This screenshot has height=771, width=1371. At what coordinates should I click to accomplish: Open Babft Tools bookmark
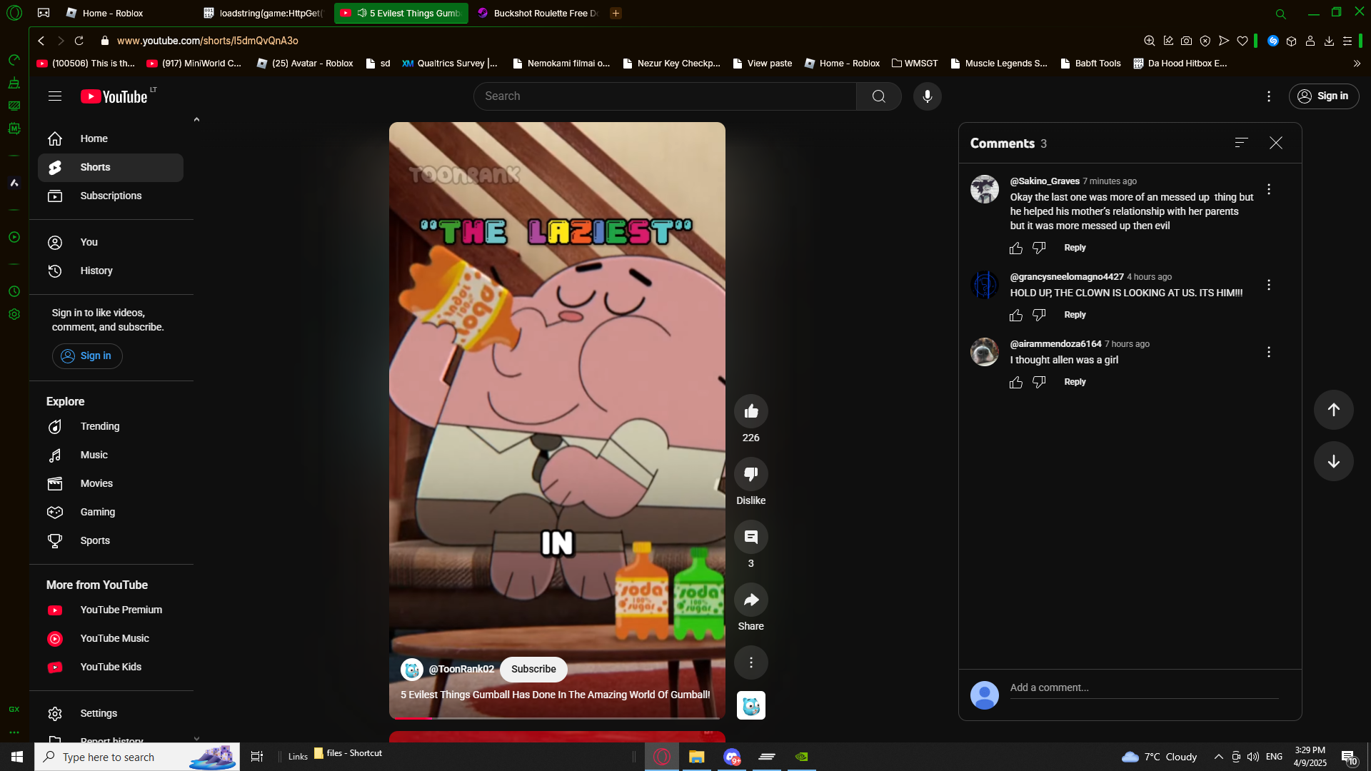click(1090, 64)
